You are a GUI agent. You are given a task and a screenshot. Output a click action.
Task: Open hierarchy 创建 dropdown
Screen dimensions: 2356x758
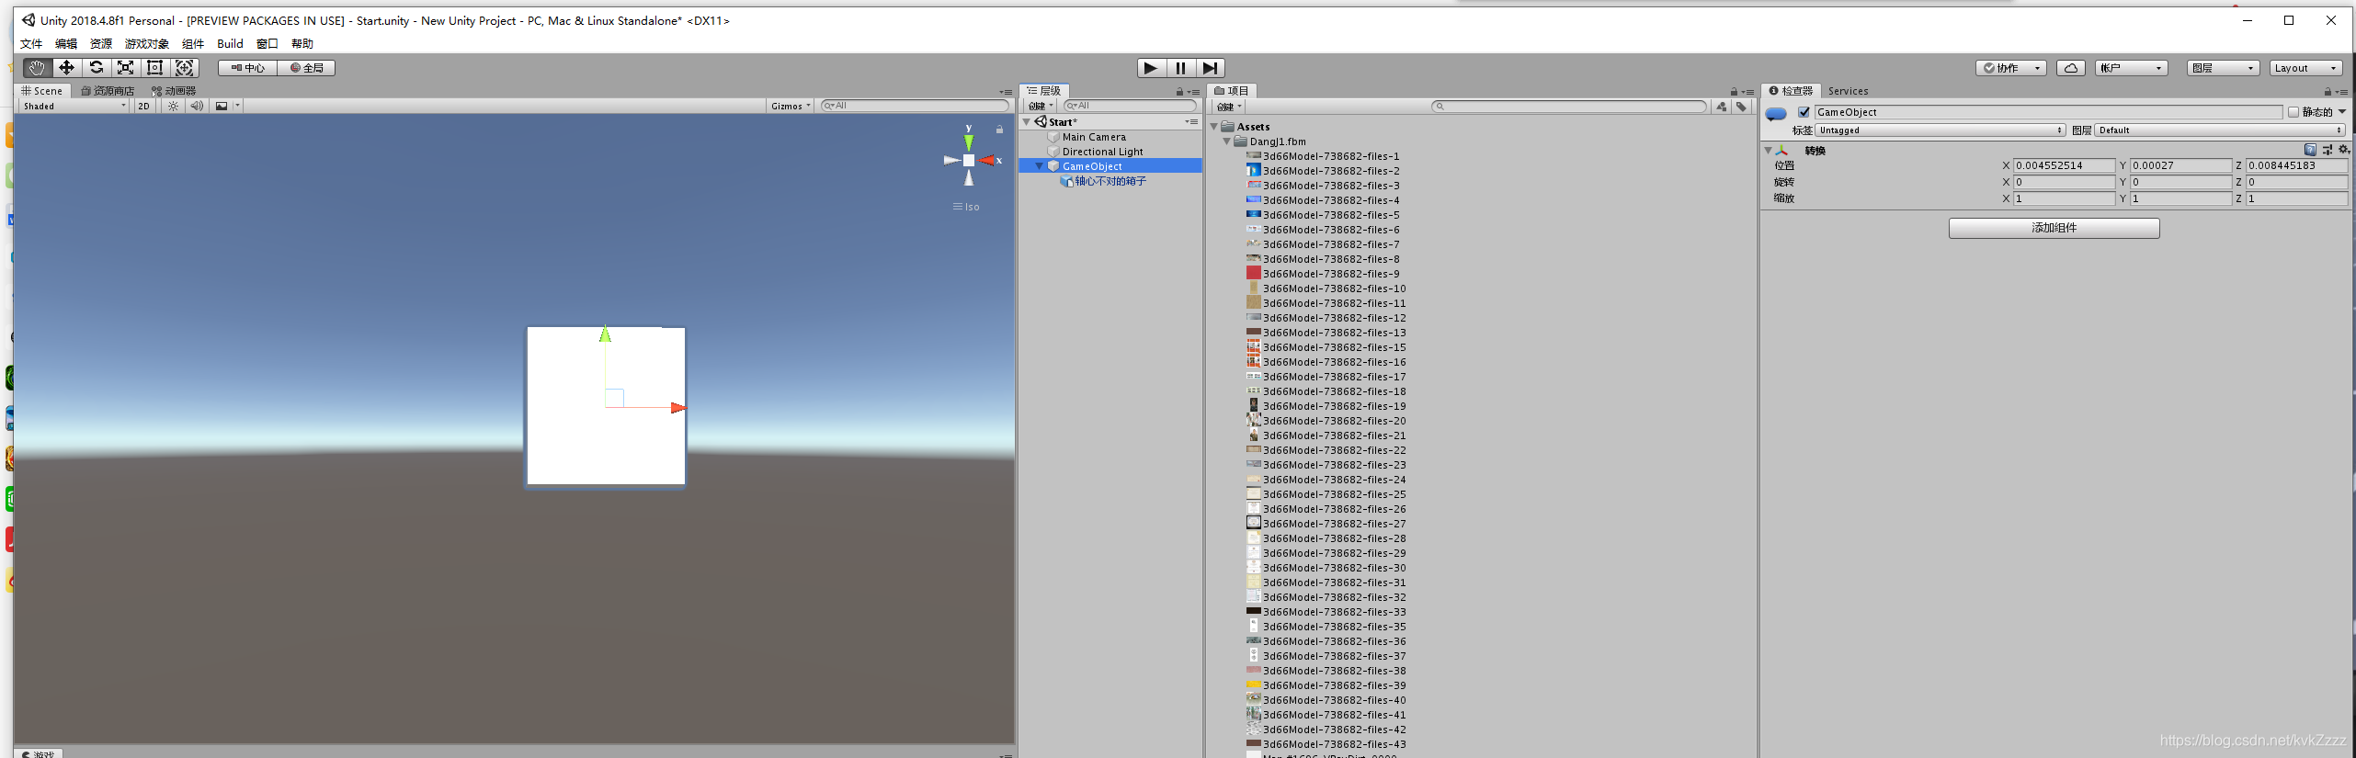[x=1041, y=106]
